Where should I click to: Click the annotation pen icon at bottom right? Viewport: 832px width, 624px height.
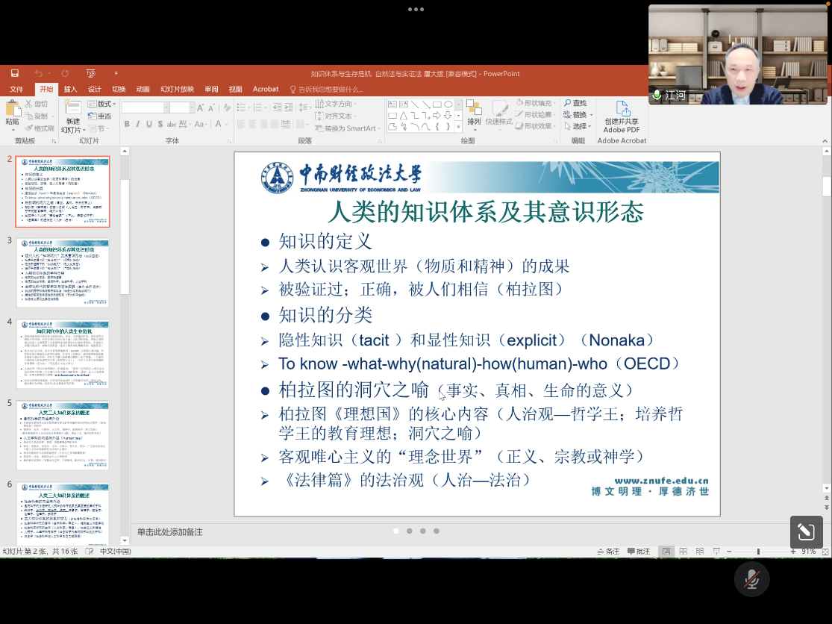(806, 531)
